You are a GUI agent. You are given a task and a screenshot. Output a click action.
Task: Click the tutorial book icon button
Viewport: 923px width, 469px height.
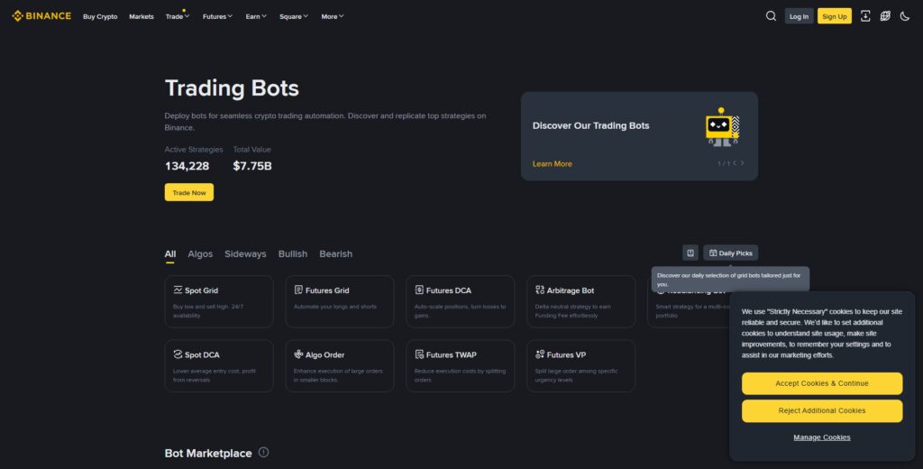690,253
